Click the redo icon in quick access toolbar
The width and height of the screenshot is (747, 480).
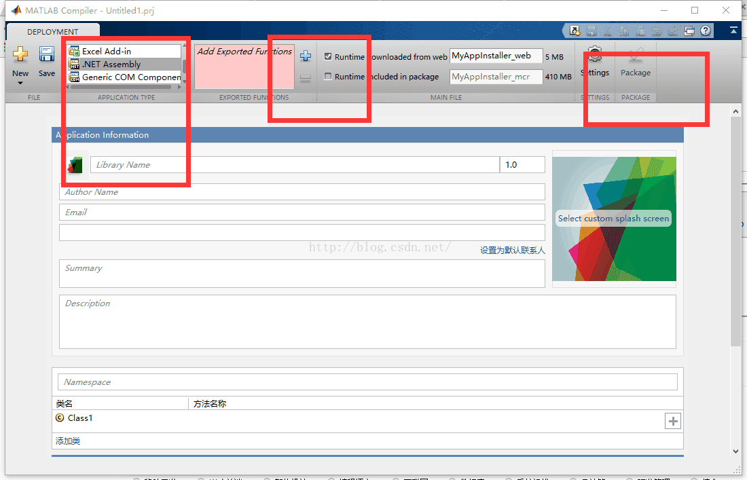coord(673,31)
